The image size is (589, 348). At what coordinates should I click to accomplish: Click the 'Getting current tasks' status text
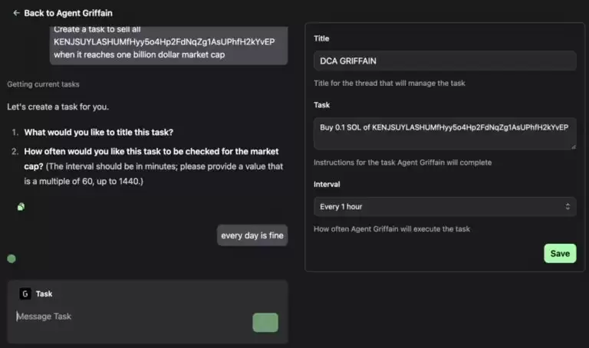click(x=43, y=84)
